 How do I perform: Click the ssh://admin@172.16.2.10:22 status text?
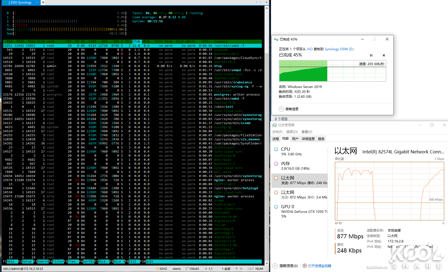[x=23, y=269]
